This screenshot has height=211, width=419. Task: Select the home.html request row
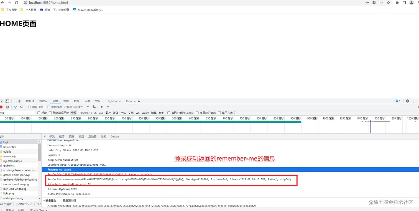coord(19,147)
